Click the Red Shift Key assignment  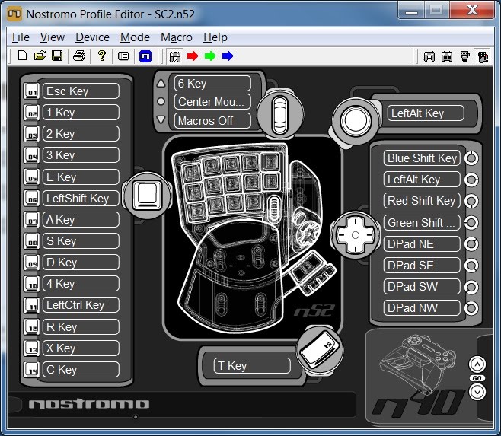click(x=422, y=201)
